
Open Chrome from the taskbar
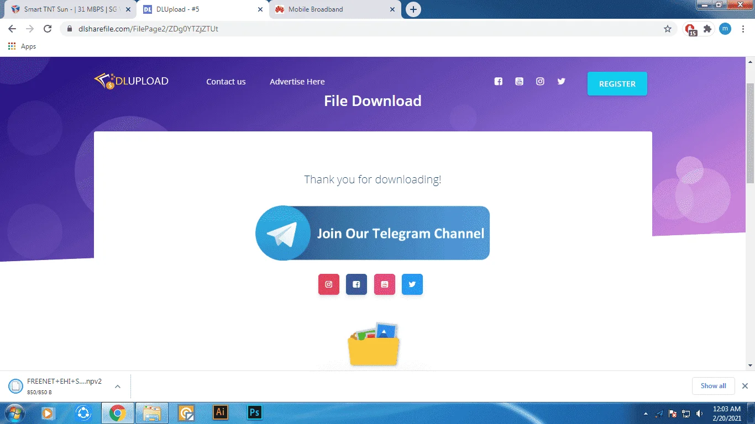click(117, 412)
